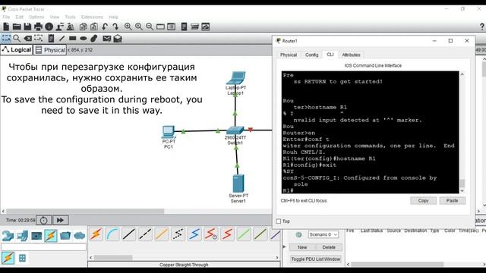Choose the Delete tool
This screenshot has width=486, height=273.
point(27,39)
